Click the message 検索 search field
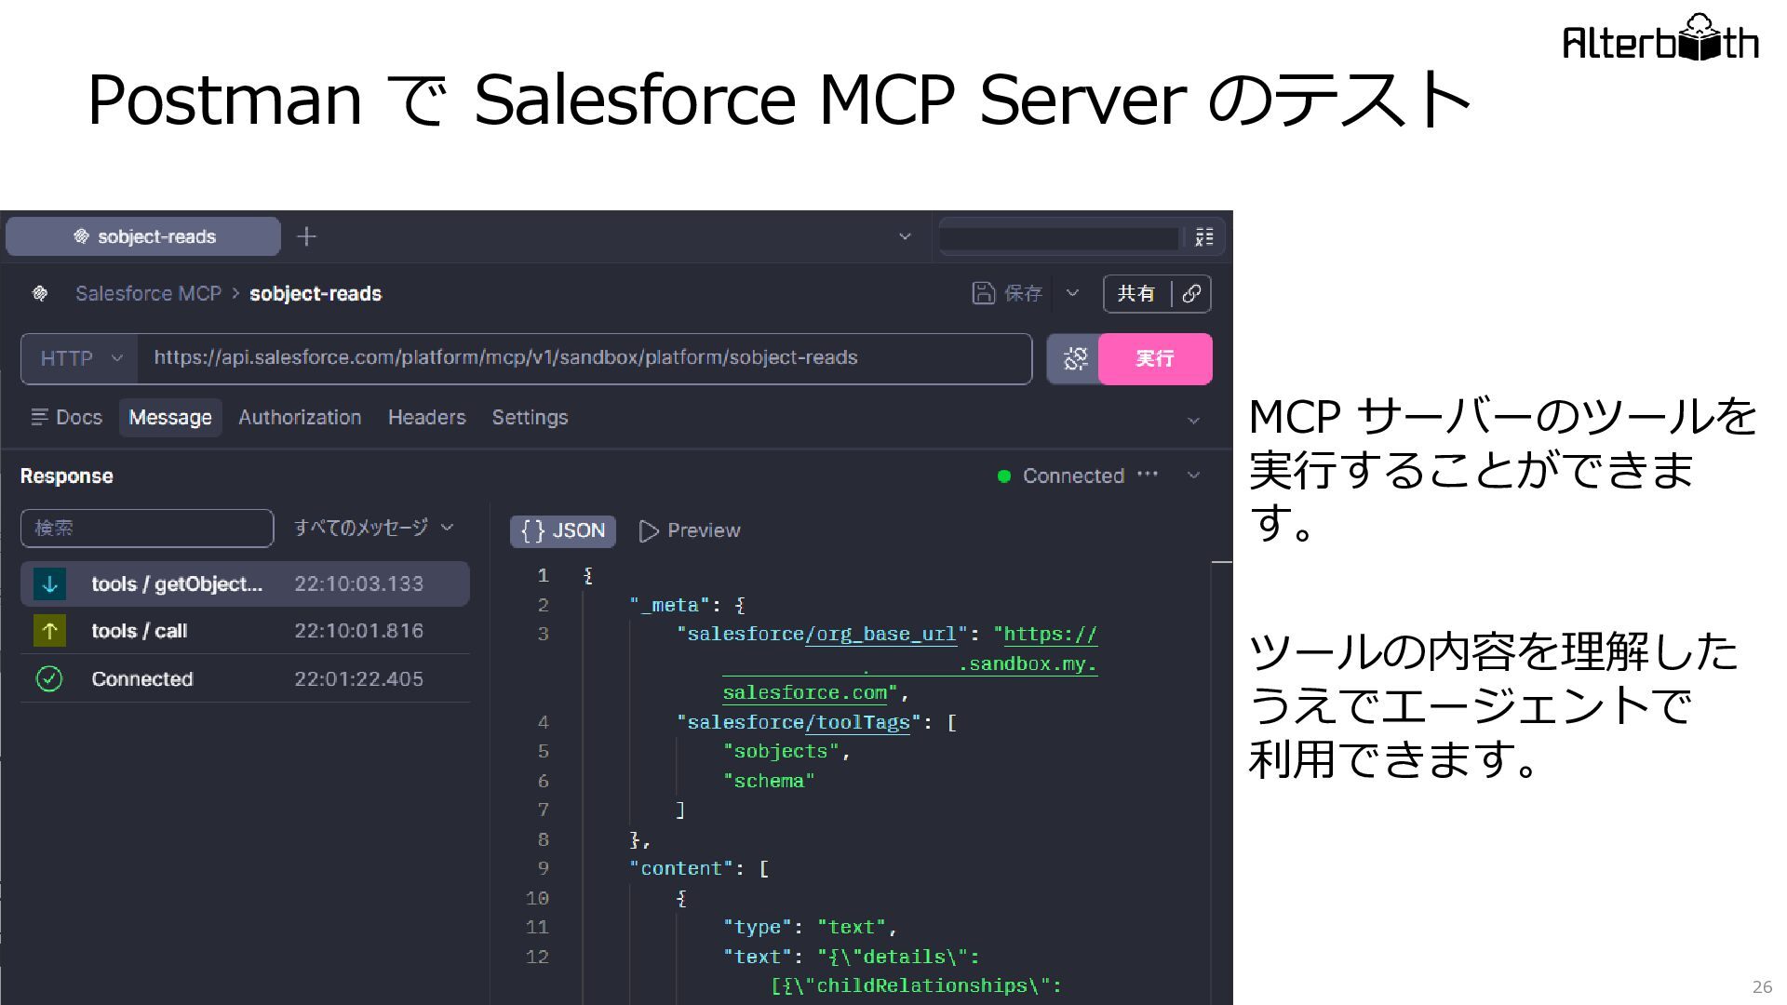The height and width of the screenshot is (1005, 1787). point(147,528)
